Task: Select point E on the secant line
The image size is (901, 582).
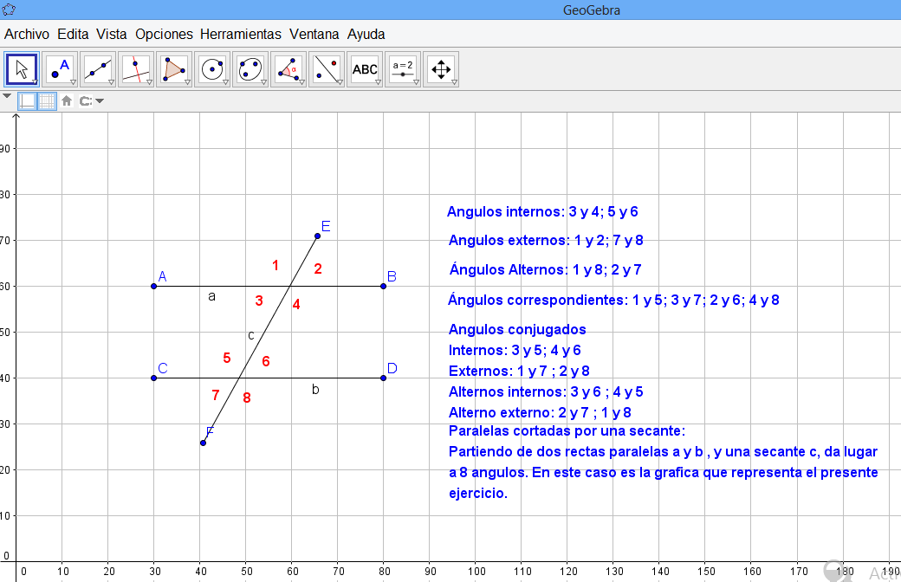Action: click(317, 236)
